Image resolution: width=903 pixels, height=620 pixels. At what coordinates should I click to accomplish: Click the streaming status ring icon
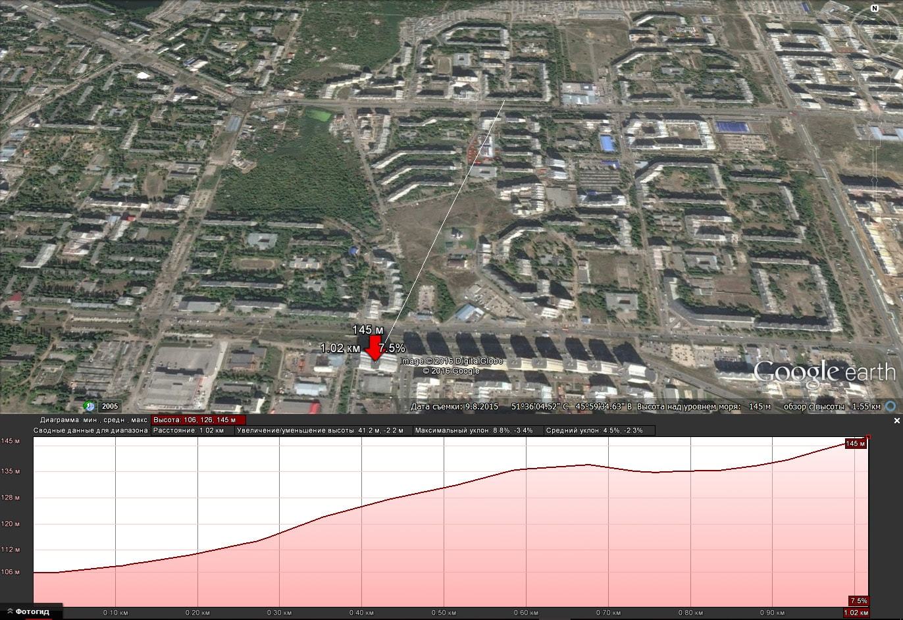pyautogui.click(x=891, y=406)
